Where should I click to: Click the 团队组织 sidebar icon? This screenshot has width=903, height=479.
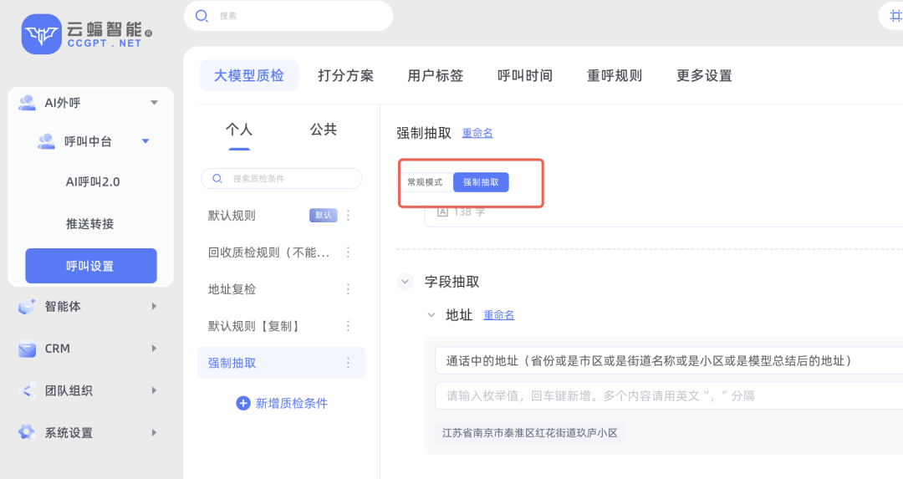(x=27, y=390)
